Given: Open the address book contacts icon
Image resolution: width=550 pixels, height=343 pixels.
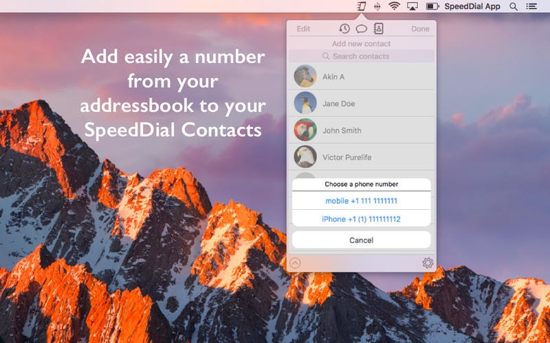Looking at the screenshot, I should pos(379,28).
